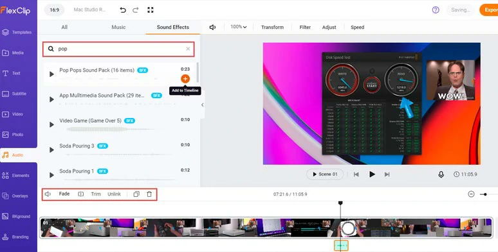Open the Elements sidebar section
The image size is (498, 252).
(x=19, y=176)
